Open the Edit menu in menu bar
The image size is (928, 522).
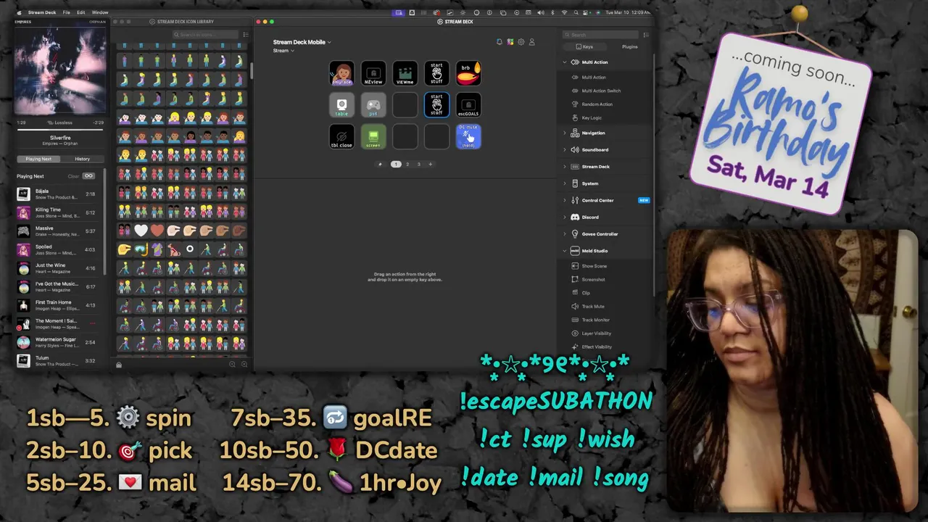coord(80,12)
